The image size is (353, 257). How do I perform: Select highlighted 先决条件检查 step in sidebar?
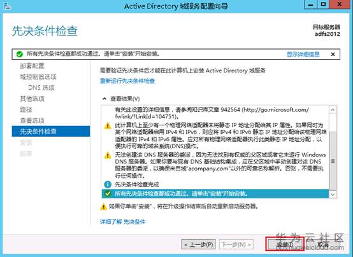50,131
